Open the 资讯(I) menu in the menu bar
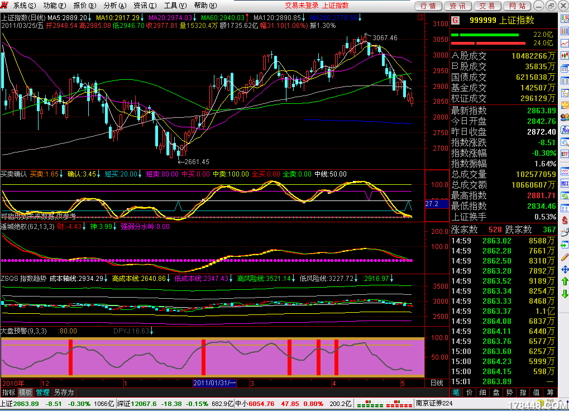The image size is (569, 411). (145, 6)
